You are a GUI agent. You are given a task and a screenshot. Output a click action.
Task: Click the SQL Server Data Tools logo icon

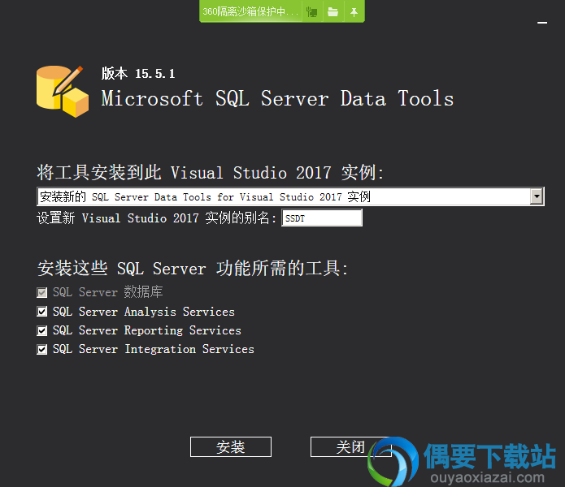[63, 92]
